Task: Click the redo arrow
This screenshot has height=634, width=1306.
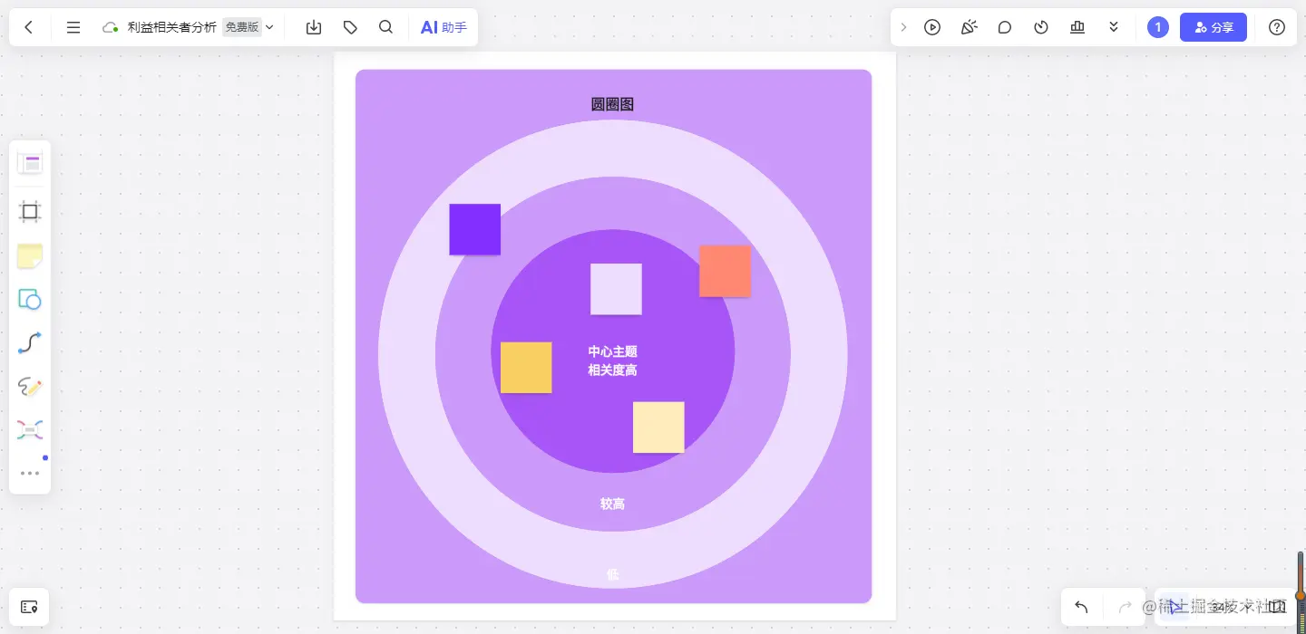Action: pos(1126,607)
